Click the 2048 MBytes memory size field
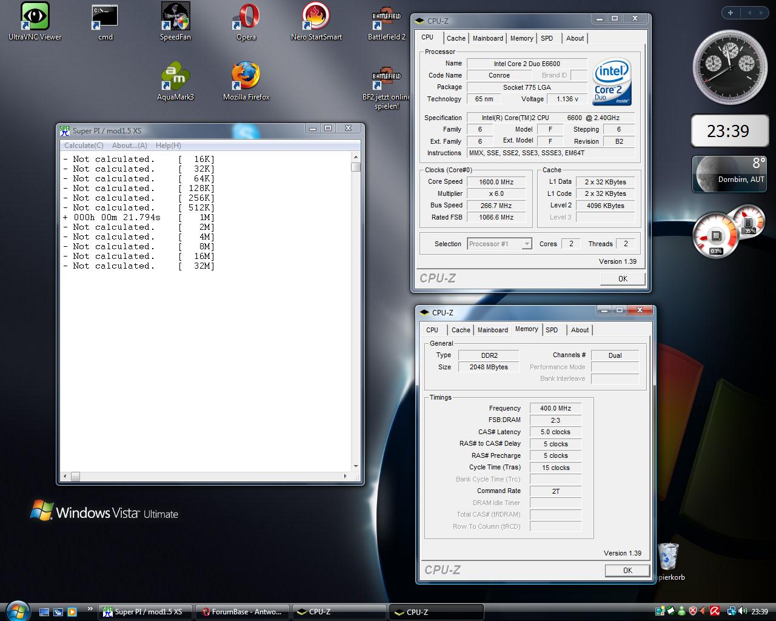This screenshot has height=621, width=776. pos(489,367)
